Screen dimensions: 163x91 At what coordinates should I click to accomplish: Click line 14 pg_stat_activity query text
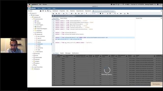tap(74, 43)
